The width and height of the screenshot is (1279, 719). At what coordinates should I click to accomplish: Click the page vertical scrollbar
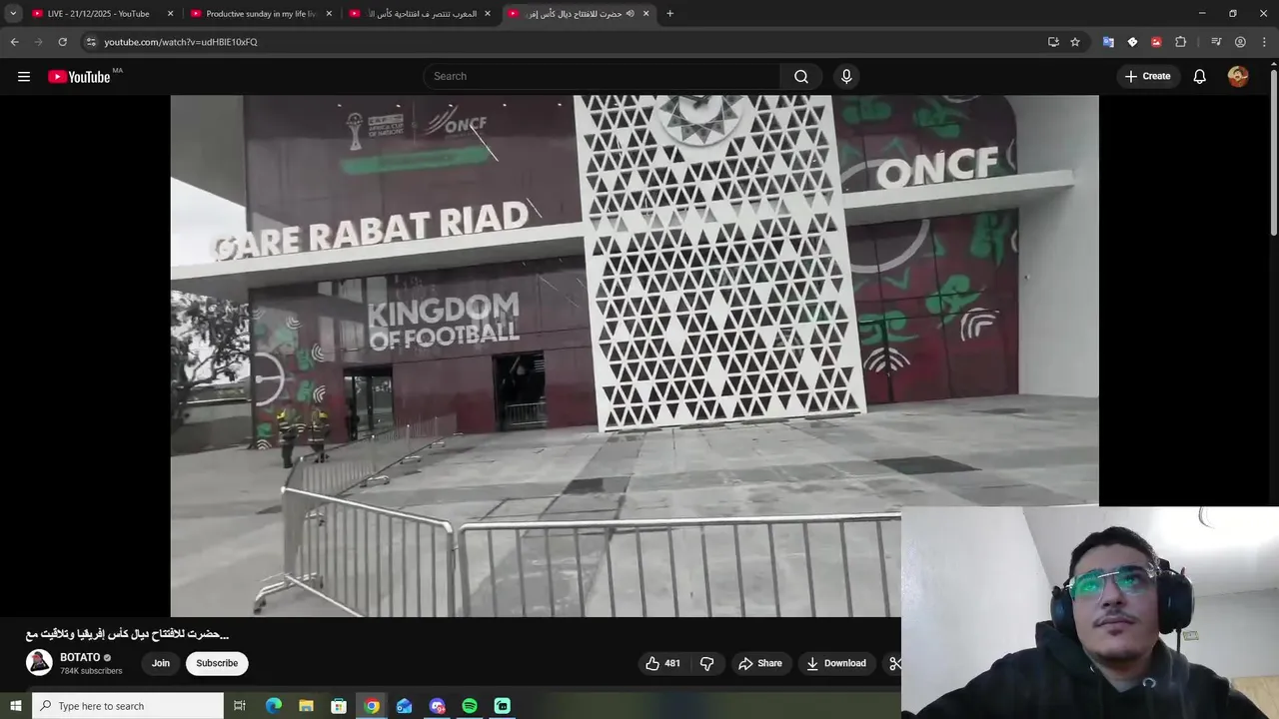(1273, 155)
